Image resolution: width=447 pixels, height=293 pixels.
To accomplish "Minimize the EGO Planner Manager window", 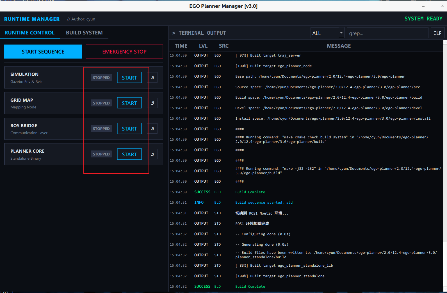I will coord(423,6).
